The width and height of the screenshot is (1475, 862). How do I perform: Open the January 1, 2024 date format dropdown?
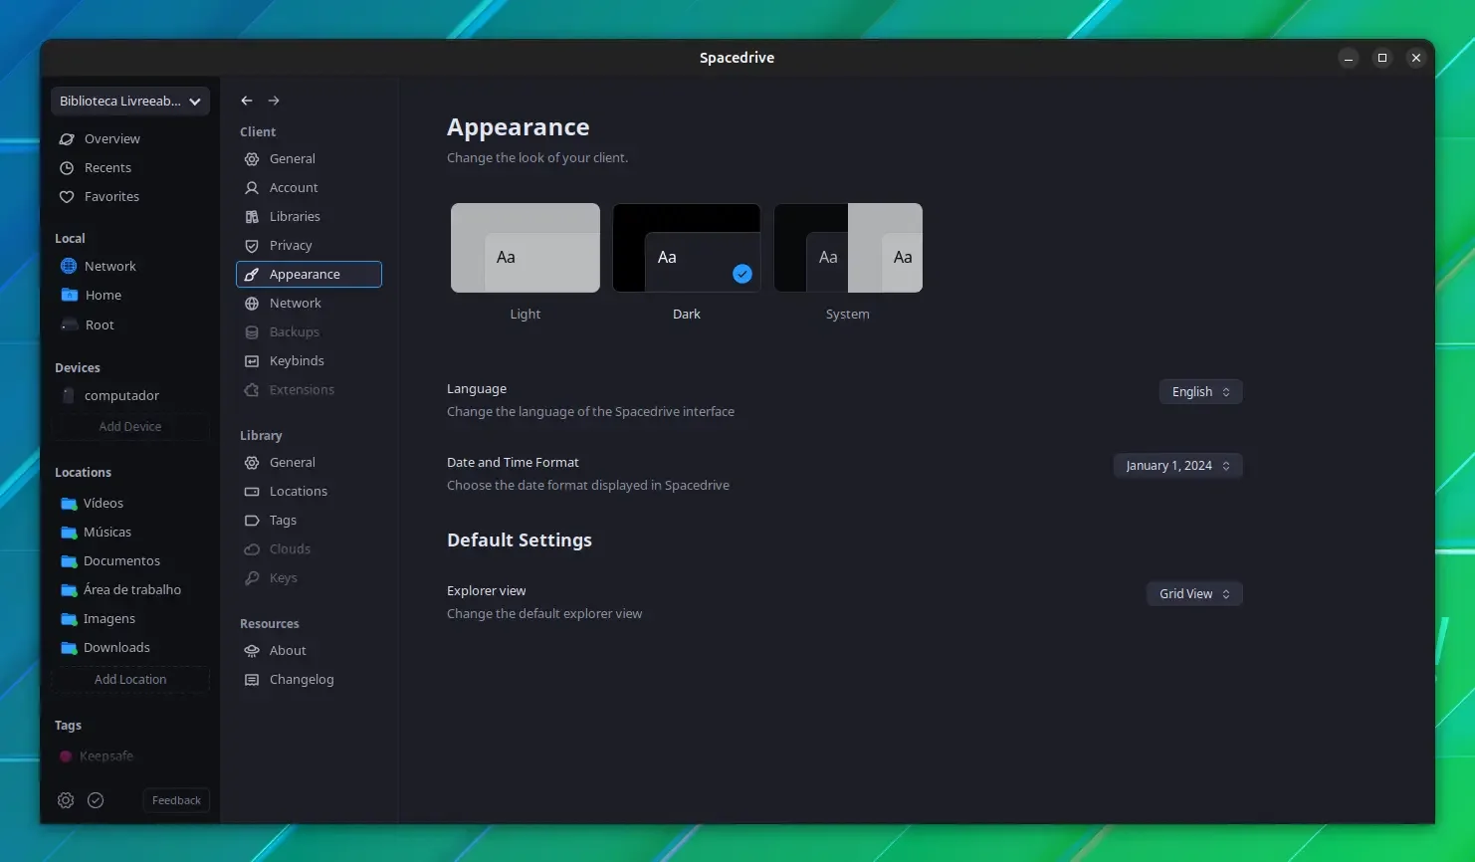1177,466
